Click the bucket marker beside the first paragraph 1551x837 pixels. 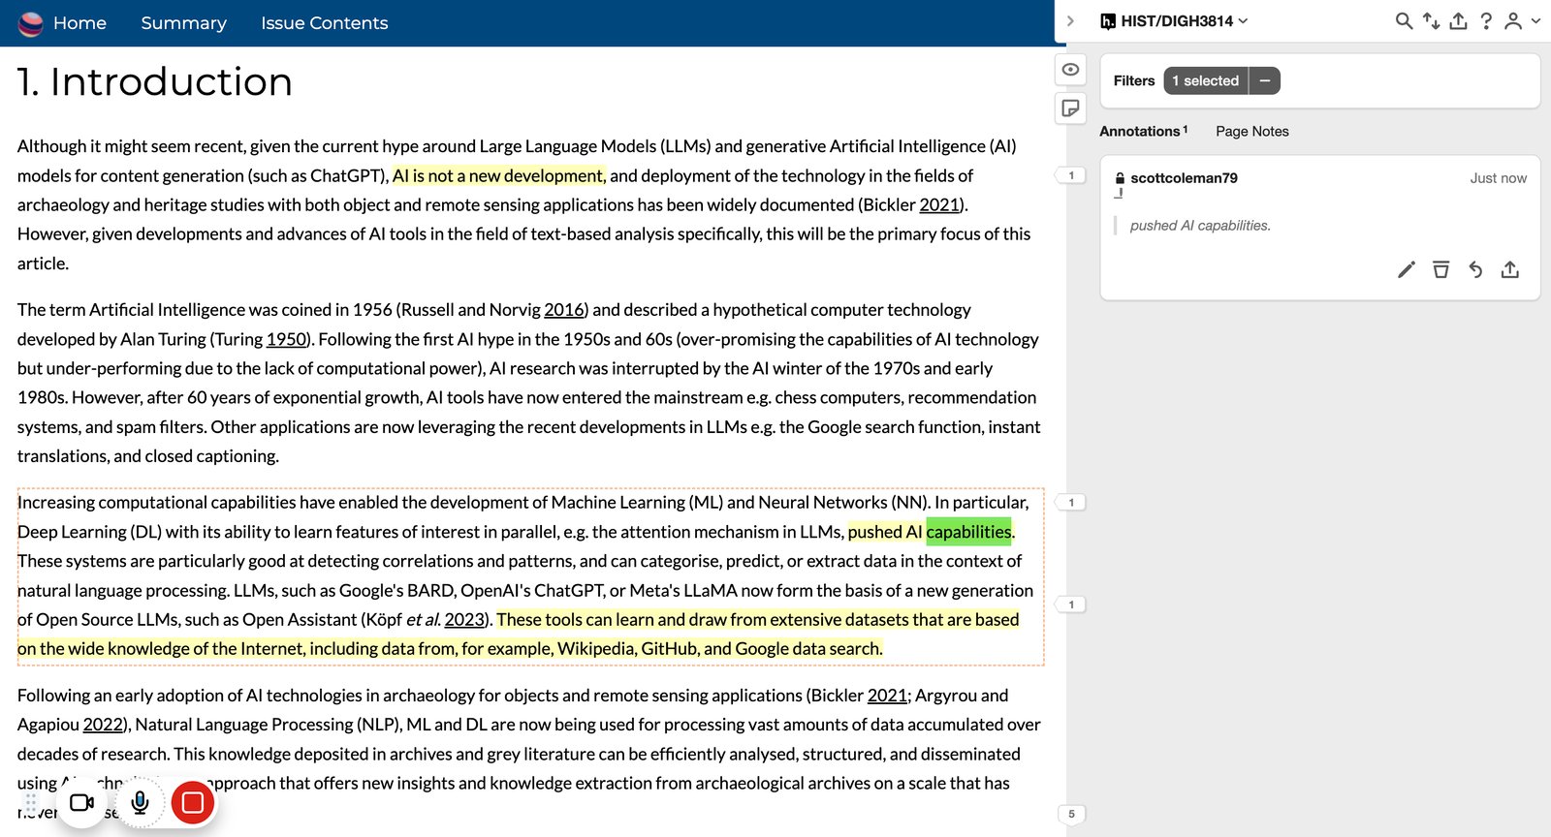pyautogui.click(x=1070, y=175)
